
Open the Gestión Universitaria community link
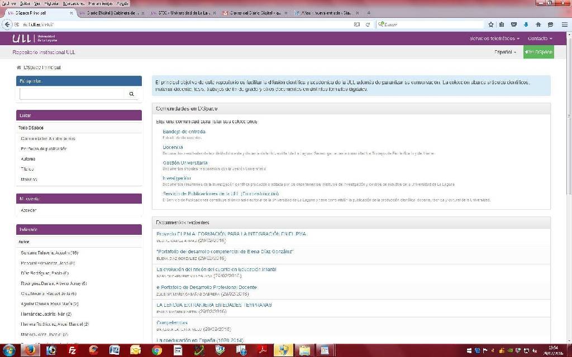(x=185, y=163)
